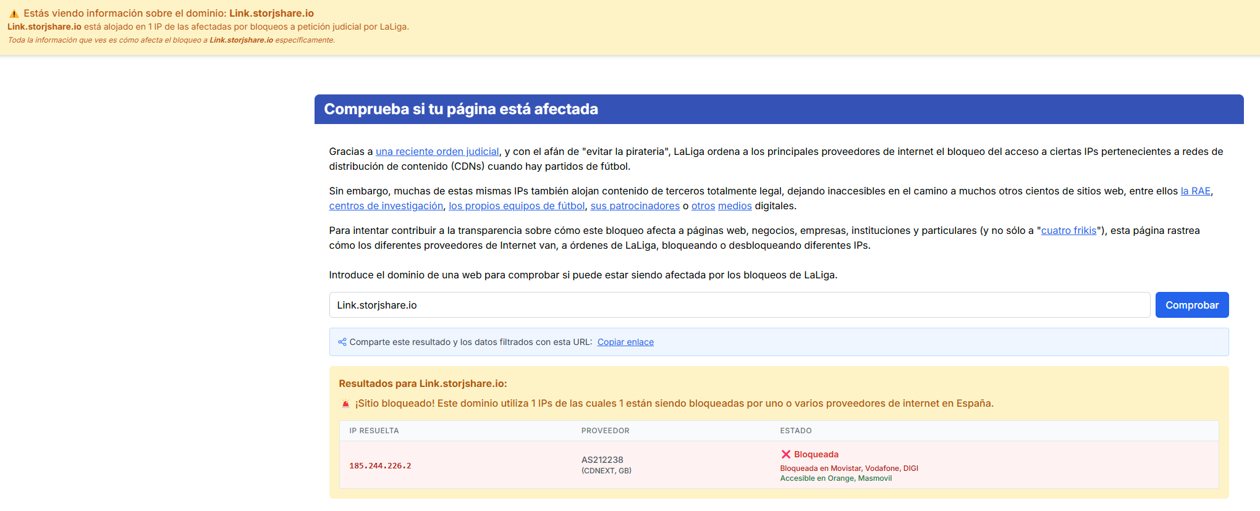Click the red X icon next to Bloqueada
1260x511 pixels.
(x=785, y=454)
